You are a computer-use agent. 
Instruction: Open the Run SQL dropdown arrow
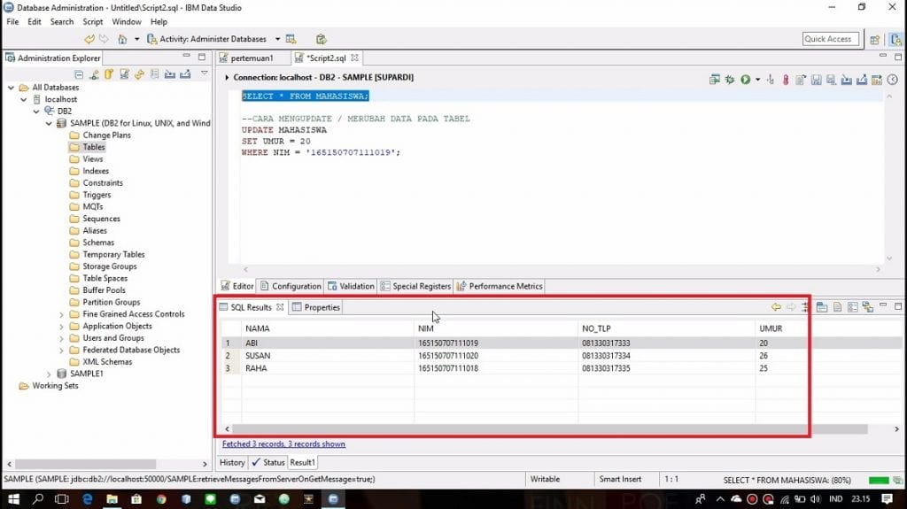tap(757, 80)
